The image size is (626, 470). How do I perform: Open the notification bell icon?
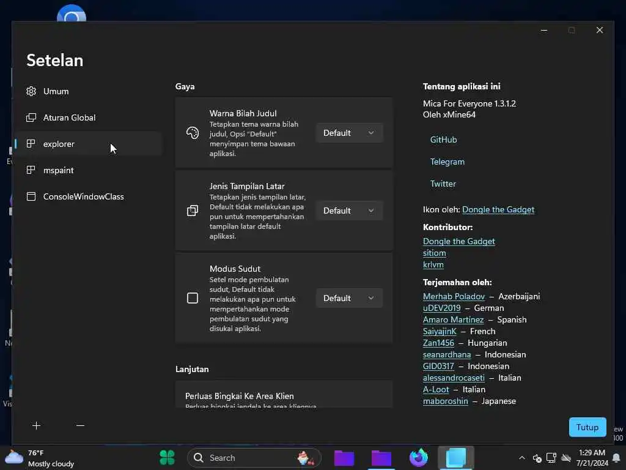point(616,458)
